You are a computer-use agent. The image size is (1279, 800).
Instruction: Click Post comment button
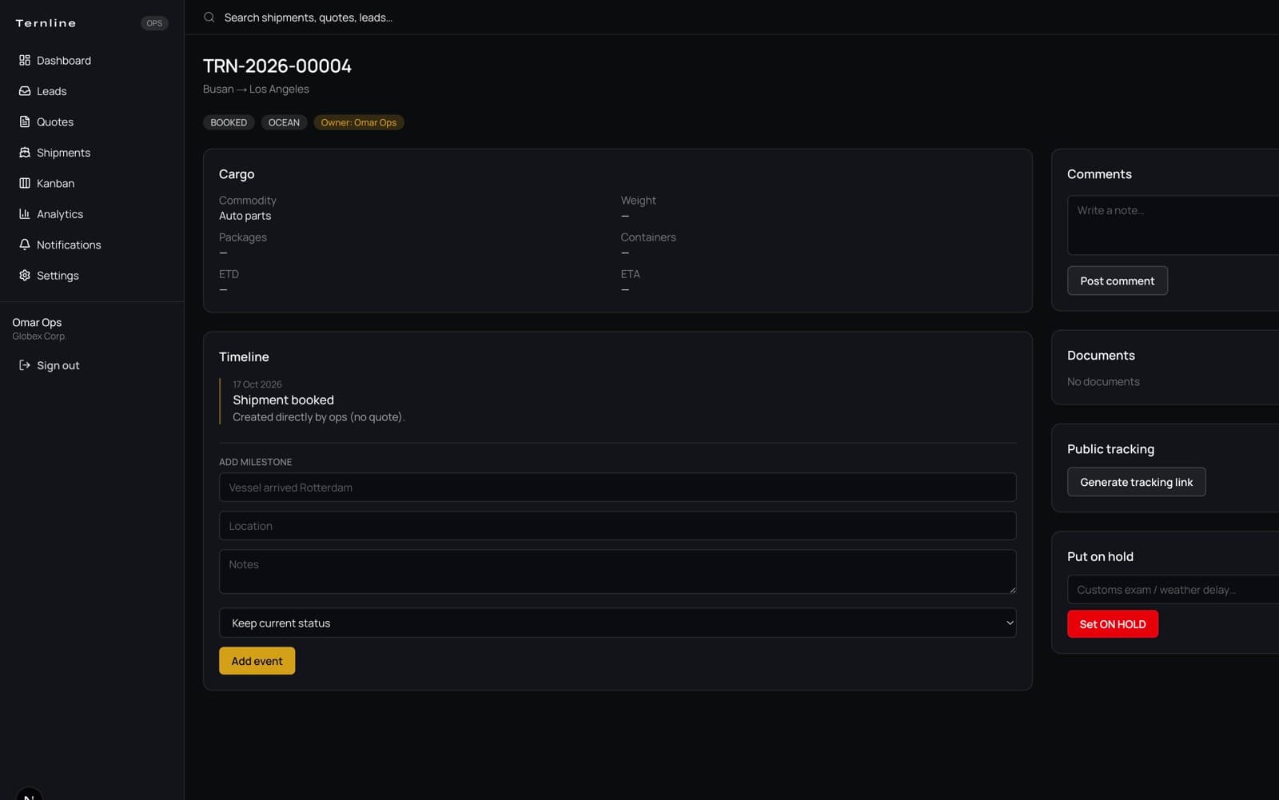[x=1117, y=281]
